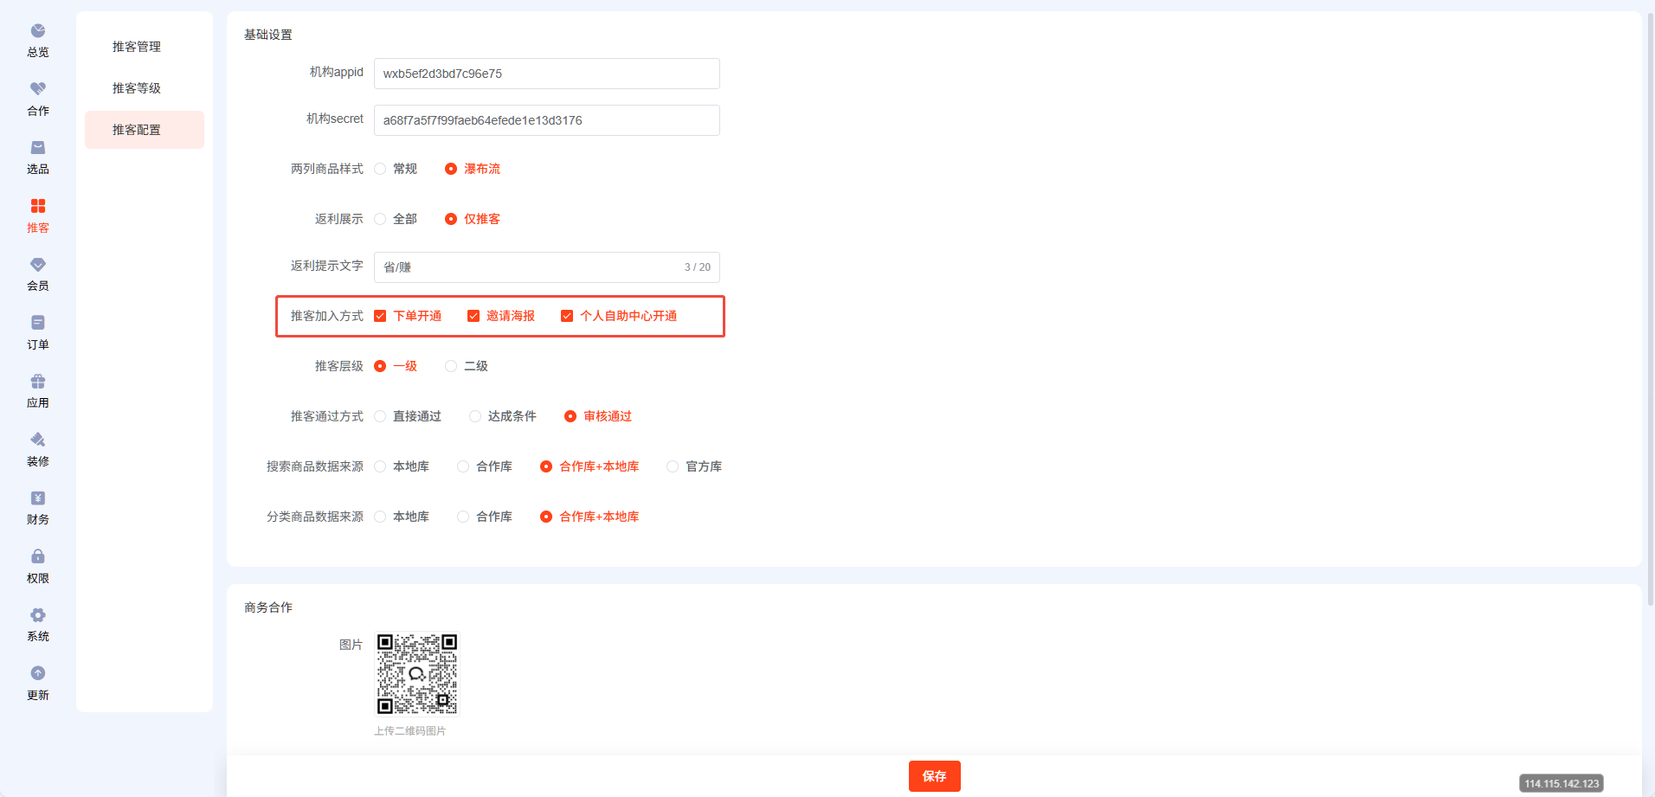Open the 选品 product selection icon
1655x797 pixels.
point(38,148)
